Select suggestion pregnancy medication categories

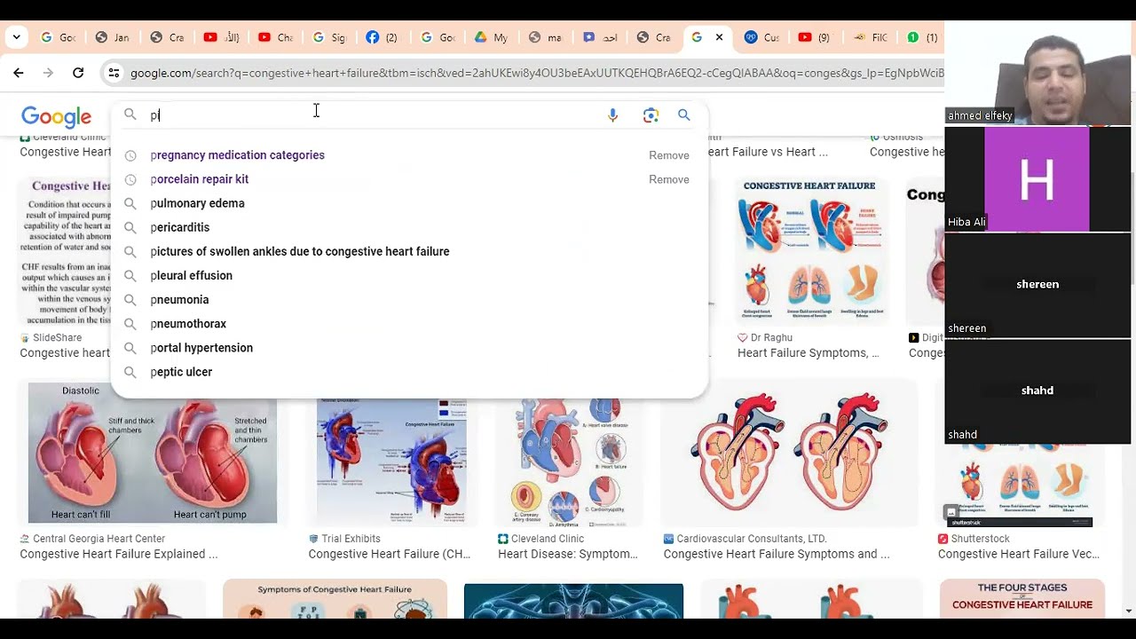coord(237,155)
